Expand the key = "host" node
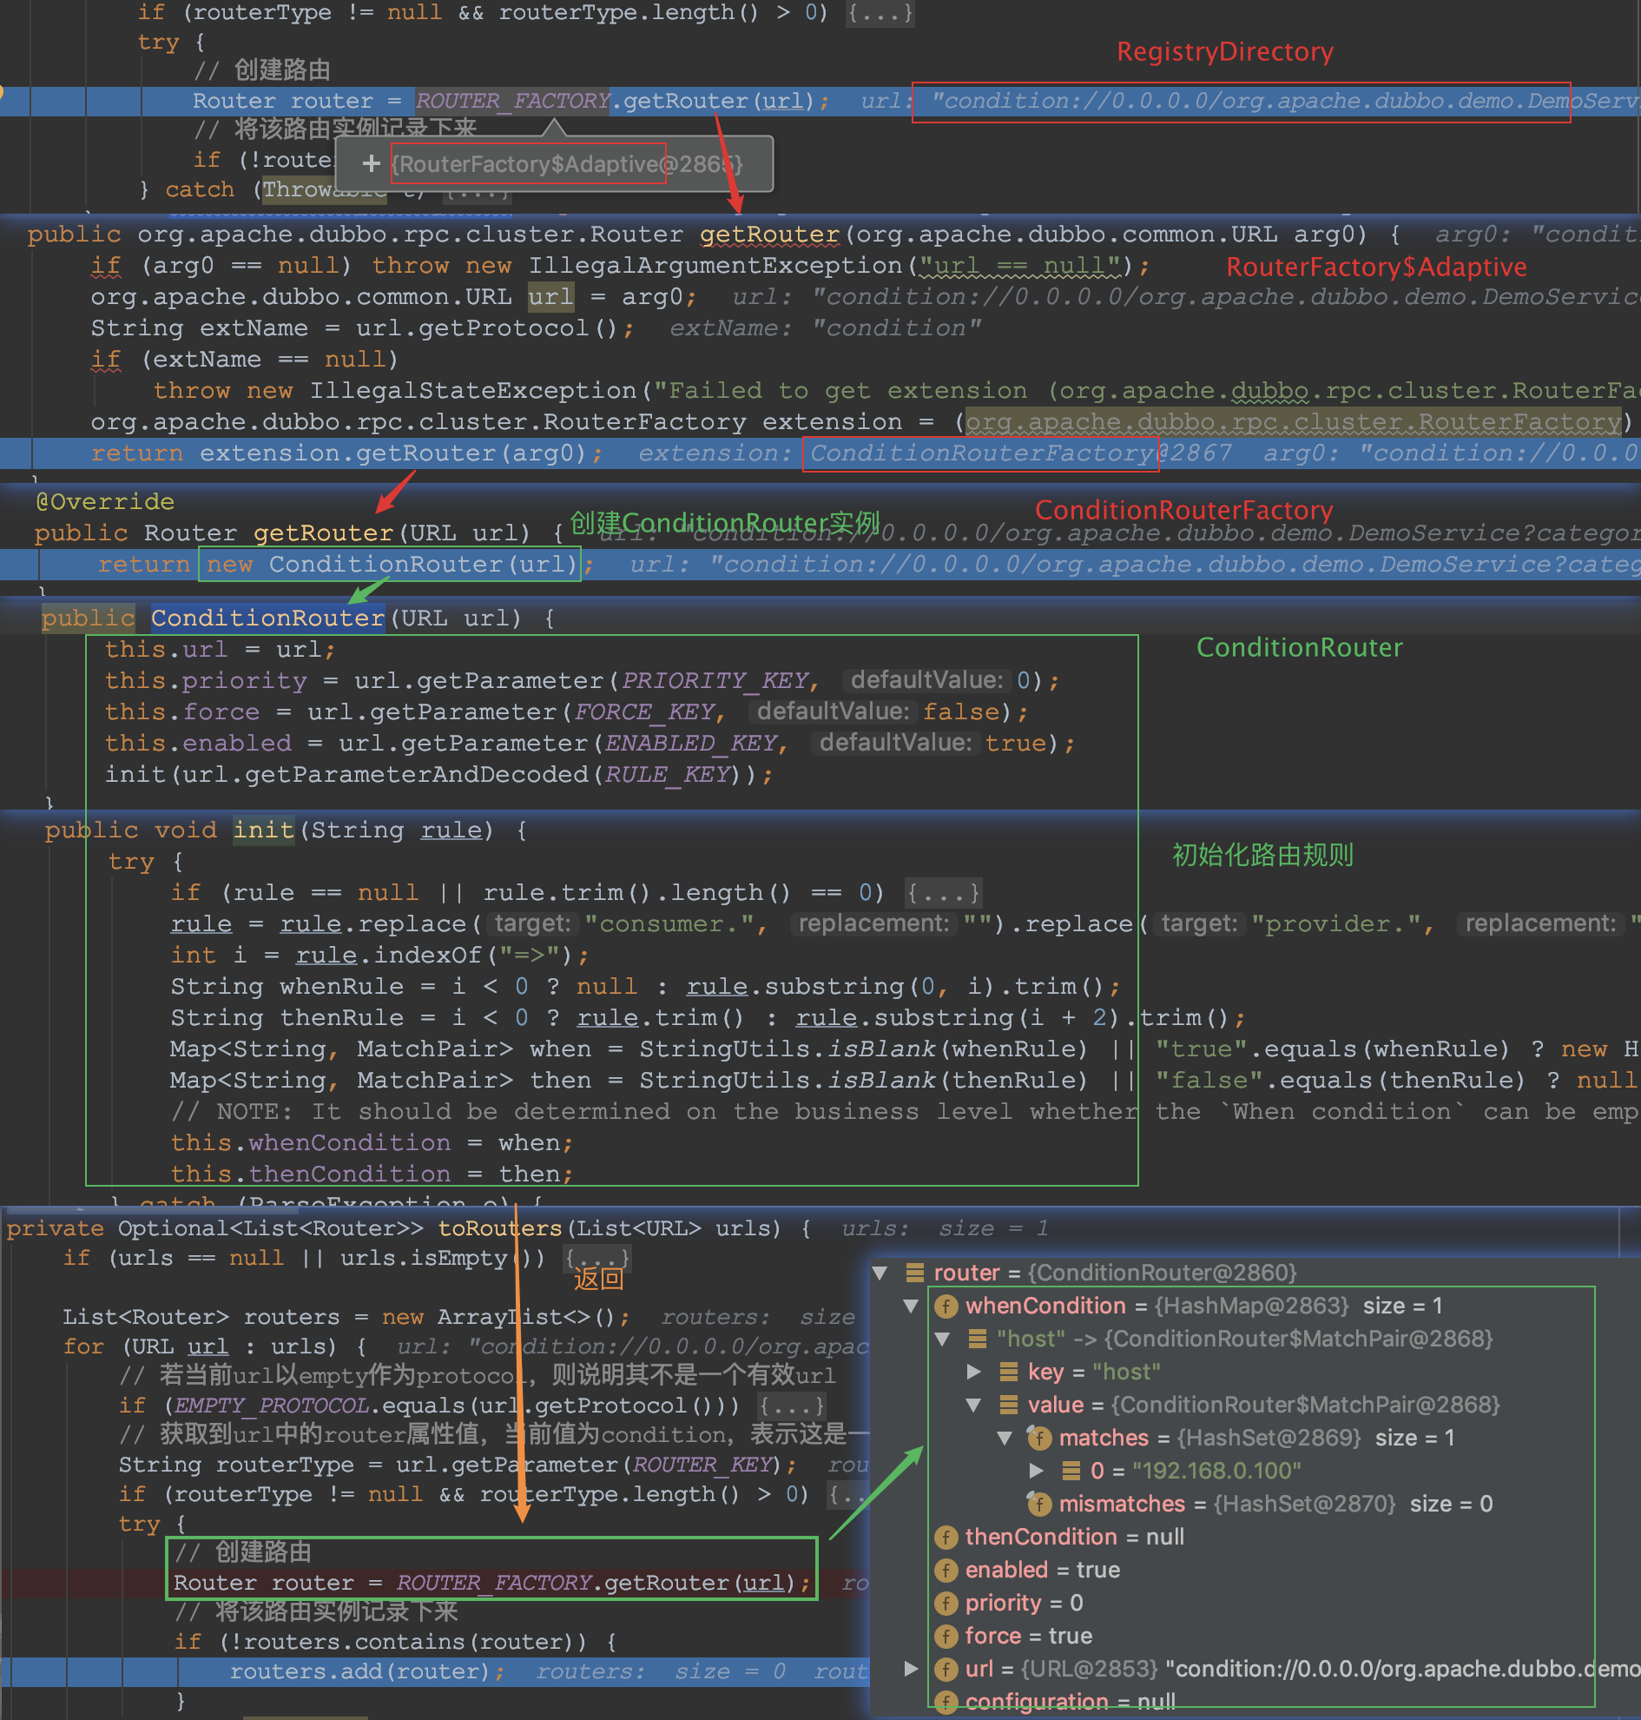This screenshot has width=1641, height=1720. [973, 1372]
